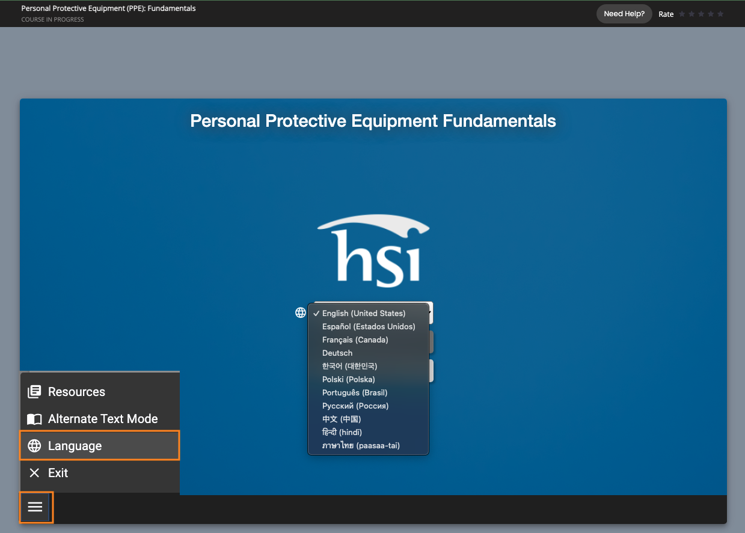
Task: Click Exit in the side menu
Action: (x=100, y=473)
